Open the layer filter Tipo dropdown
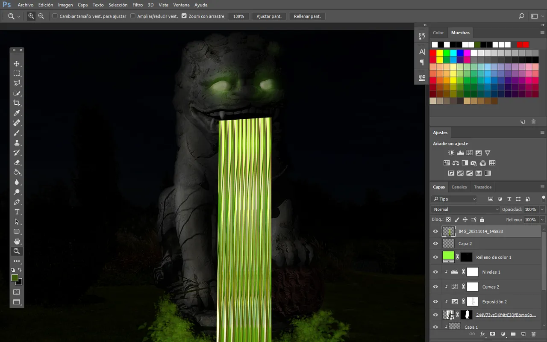This screenshot has height=342, width=547. coord(454,199)
